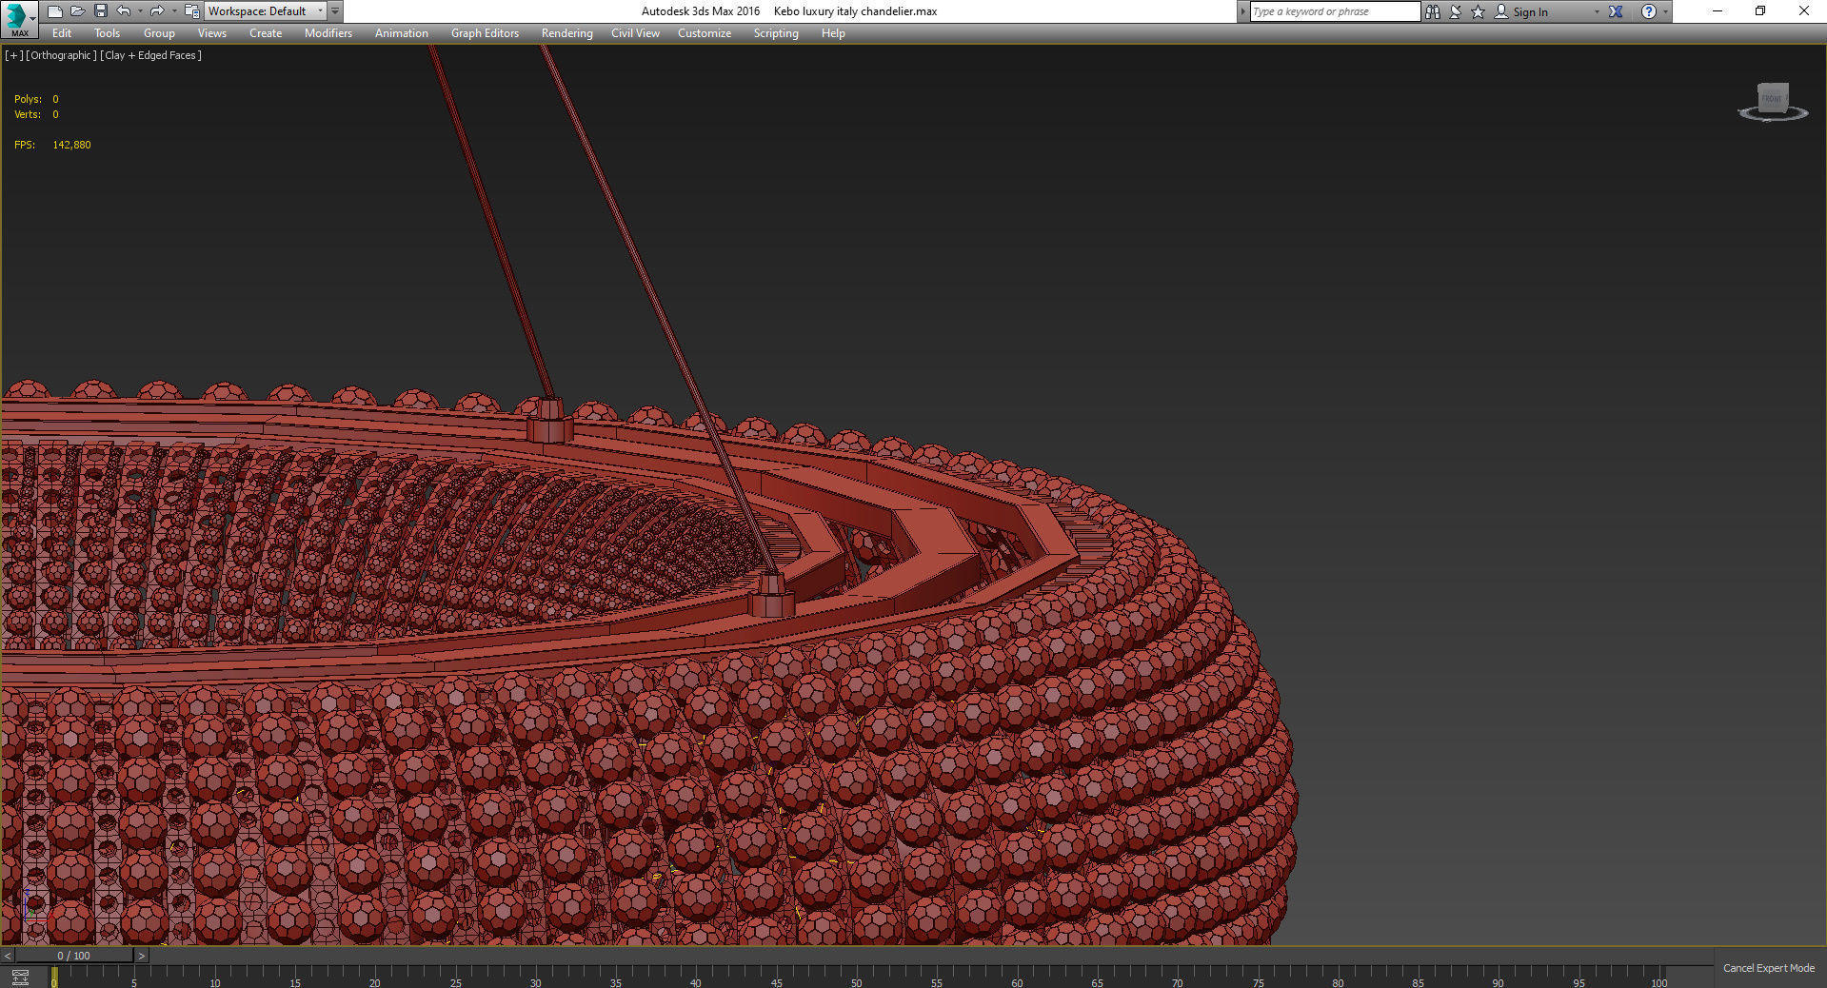Click the [+] viewport general menu label

pos(13,55)
